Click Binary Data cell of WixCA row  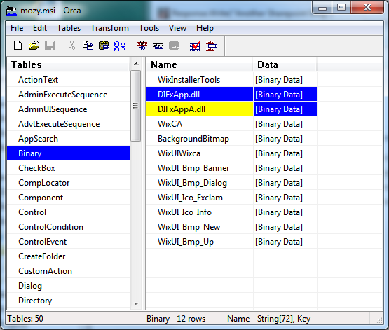285,124
